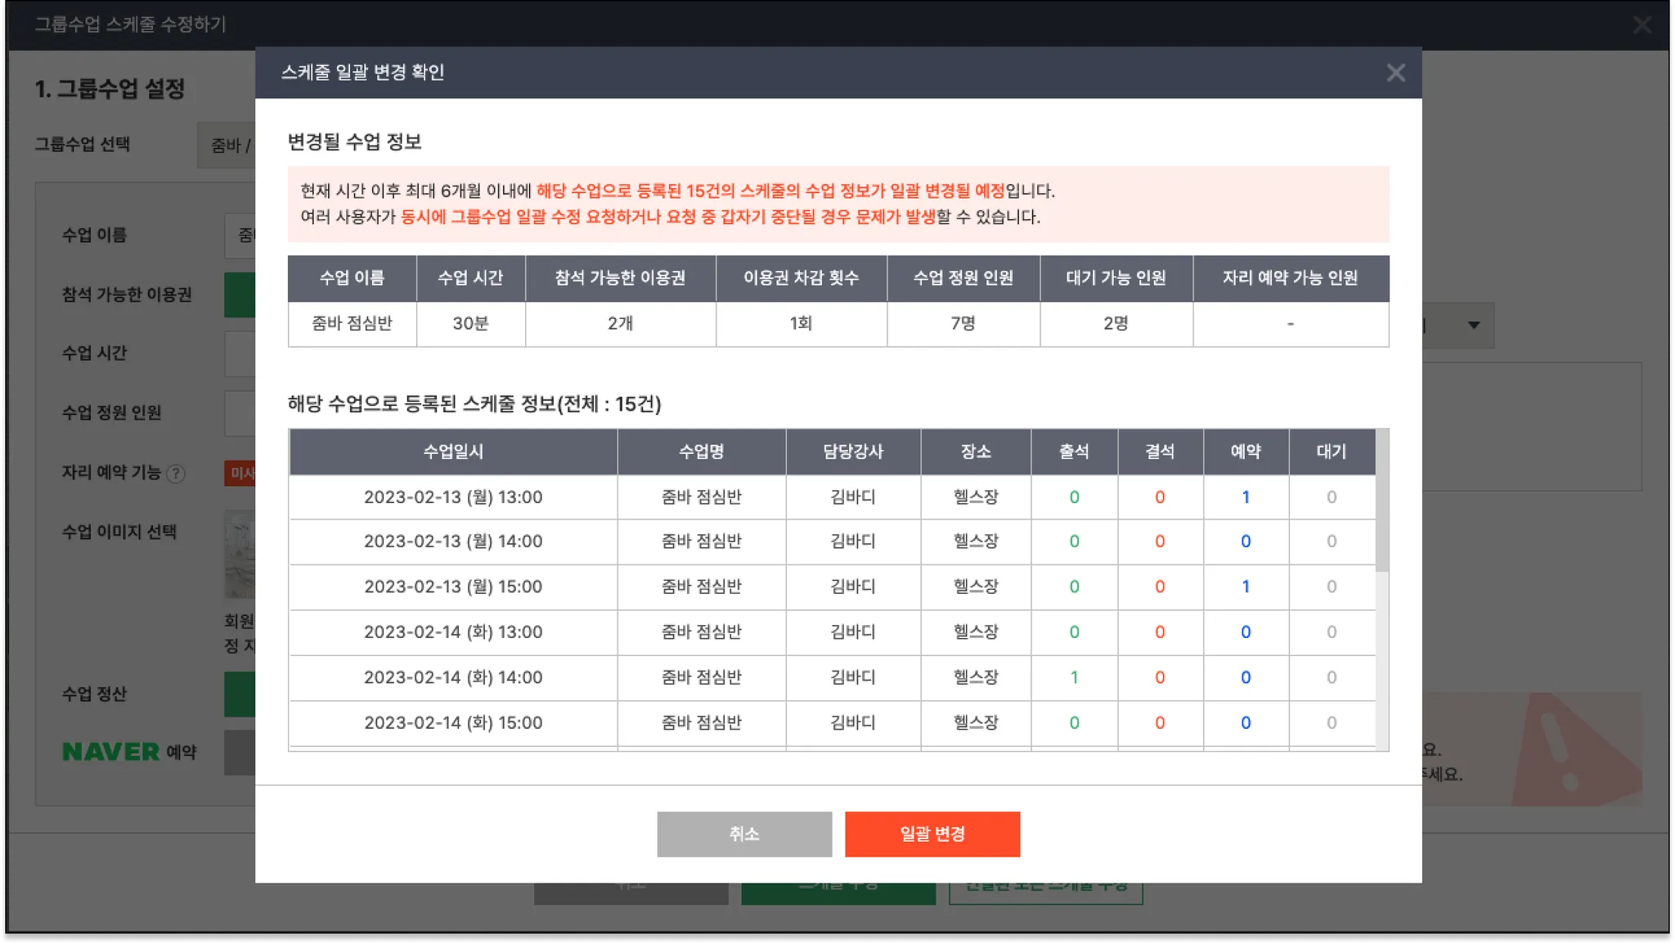Click the red 미사용 tag beside 자리 예약 기능
Viewport: 1675px width, 944px height.
click(241, 473)
